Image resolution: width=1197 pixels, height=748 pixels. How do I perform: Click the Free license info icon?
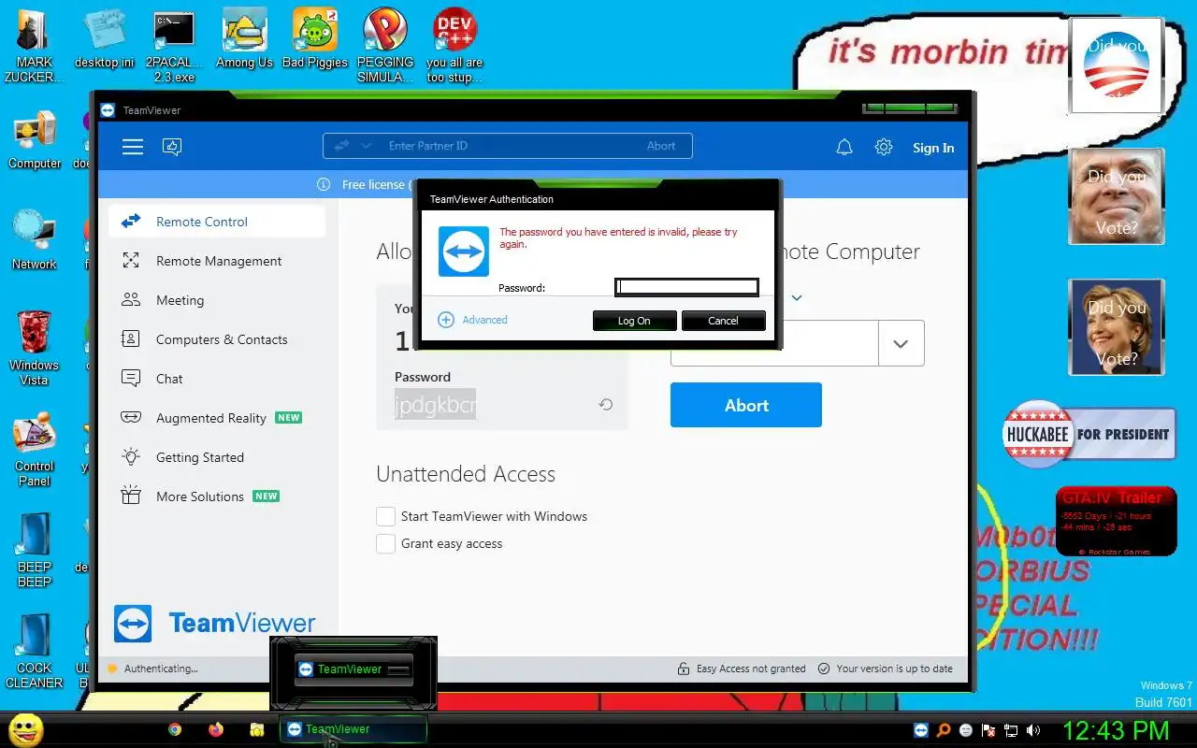pyautogui.click(x=324, y=184)
